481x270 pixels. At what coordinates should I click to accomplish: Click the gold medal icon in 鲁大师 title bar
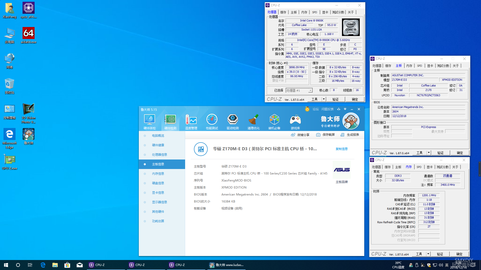pos(307,109)
